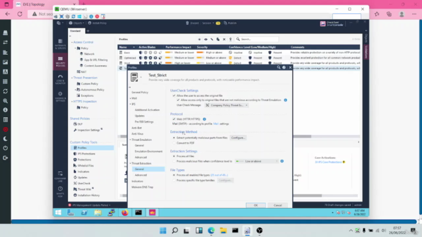This screenshot has height=237, width=422.
Task: Click the Test_Strict profile icon in dialog header
Action: tap(135, 78)
